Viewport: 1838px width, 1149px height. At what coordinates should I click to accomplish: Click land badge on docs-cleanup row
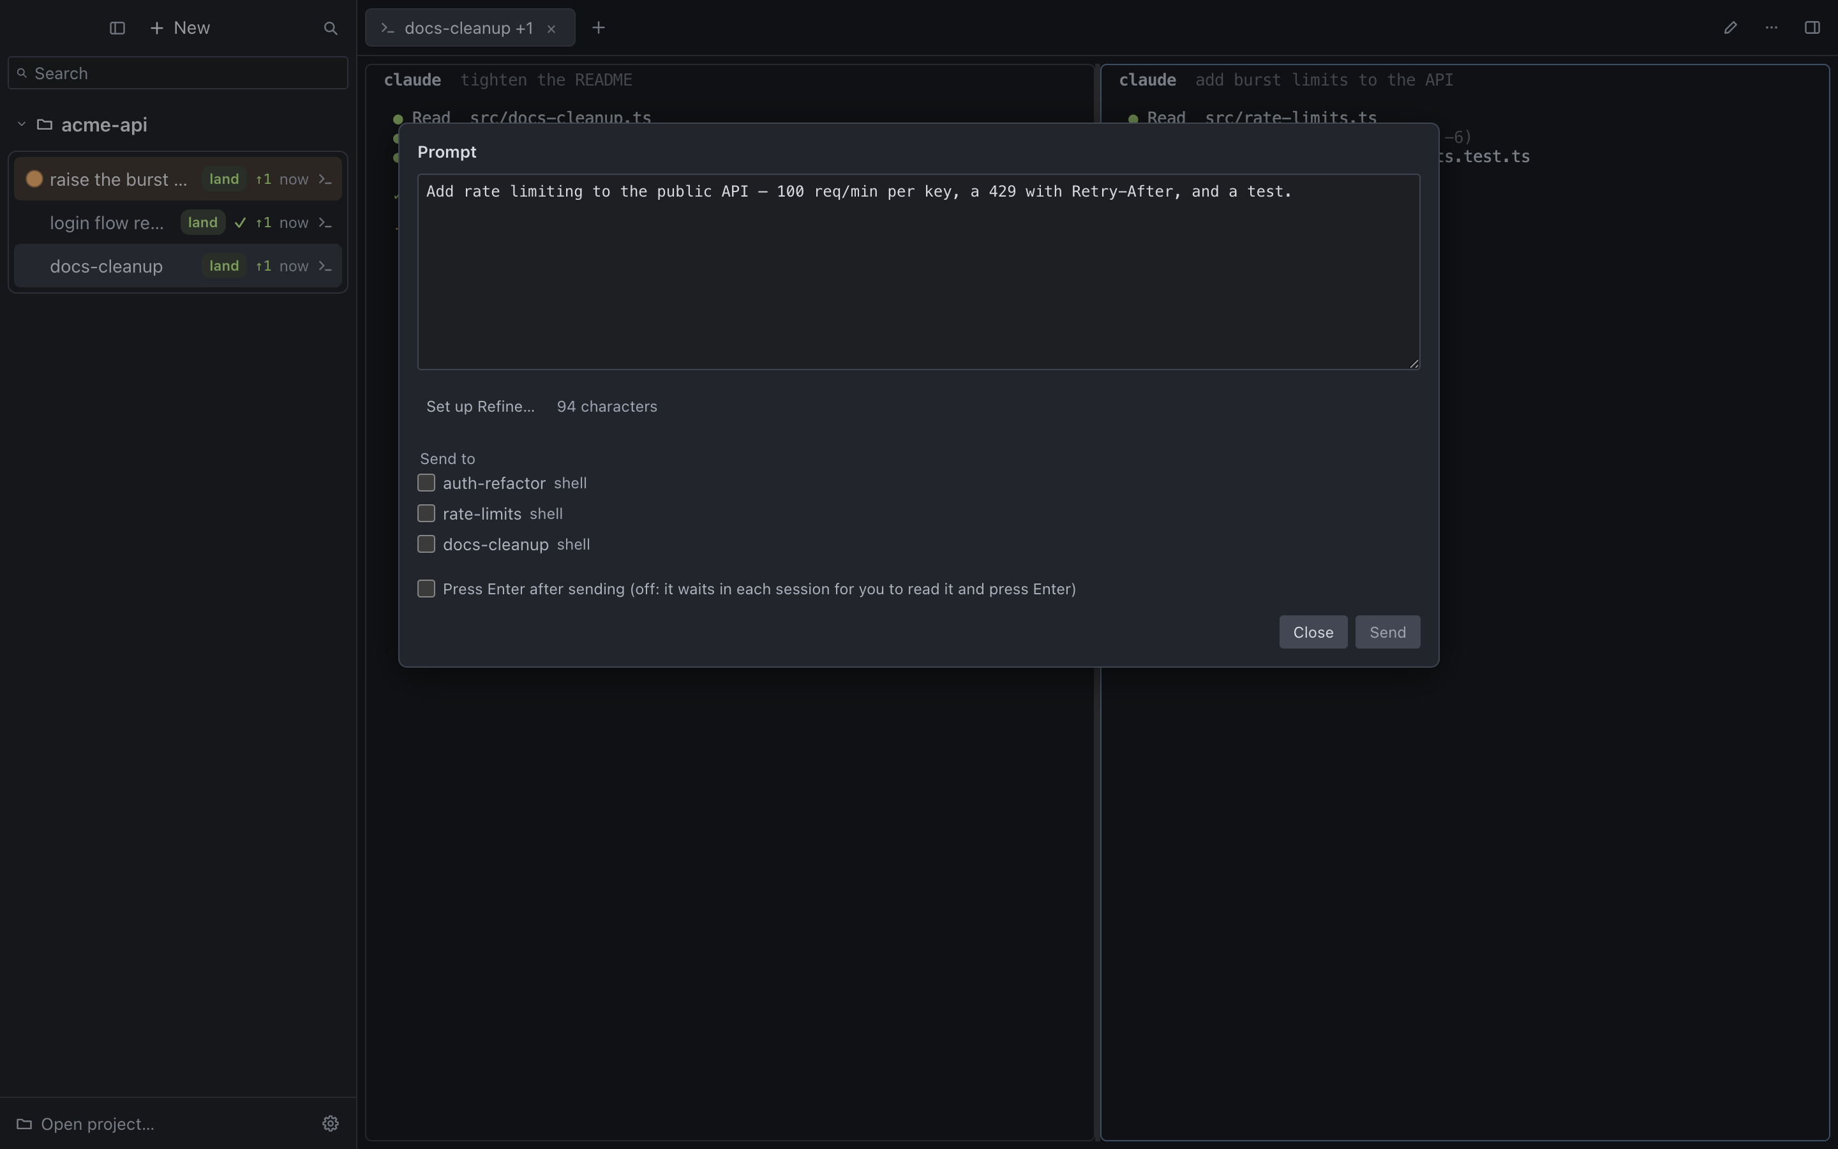coord(224,265)
